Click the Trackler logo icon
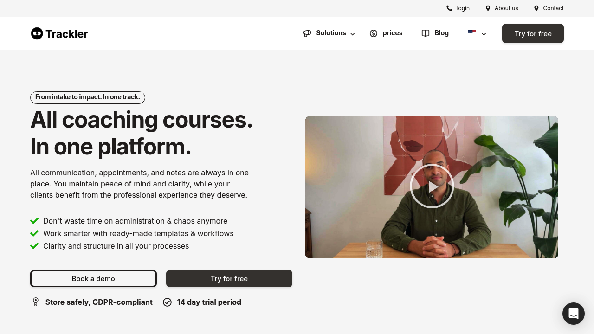Viewport: 594px width, 334px height. click(x=37, y=33)
